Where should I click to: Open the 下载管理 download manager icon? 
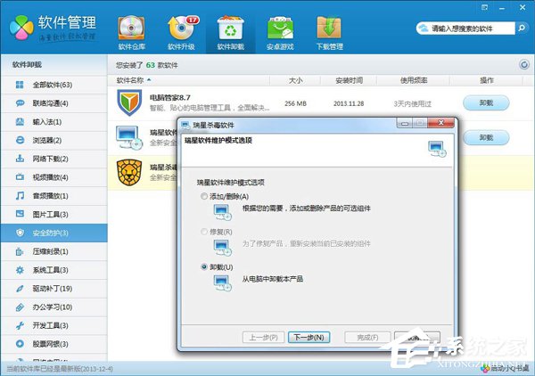pyautogui.click(x=330, y=32)
